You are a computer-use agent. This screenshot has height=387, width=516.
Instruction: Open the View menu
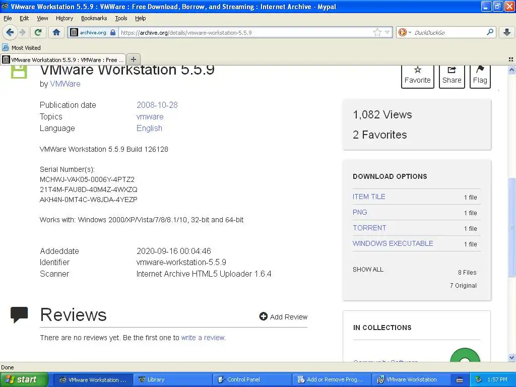[42, 18]
